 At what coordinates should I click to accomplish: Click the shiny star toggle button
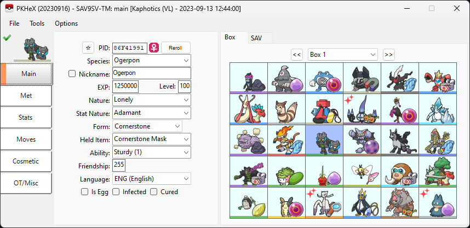point(88,48)
